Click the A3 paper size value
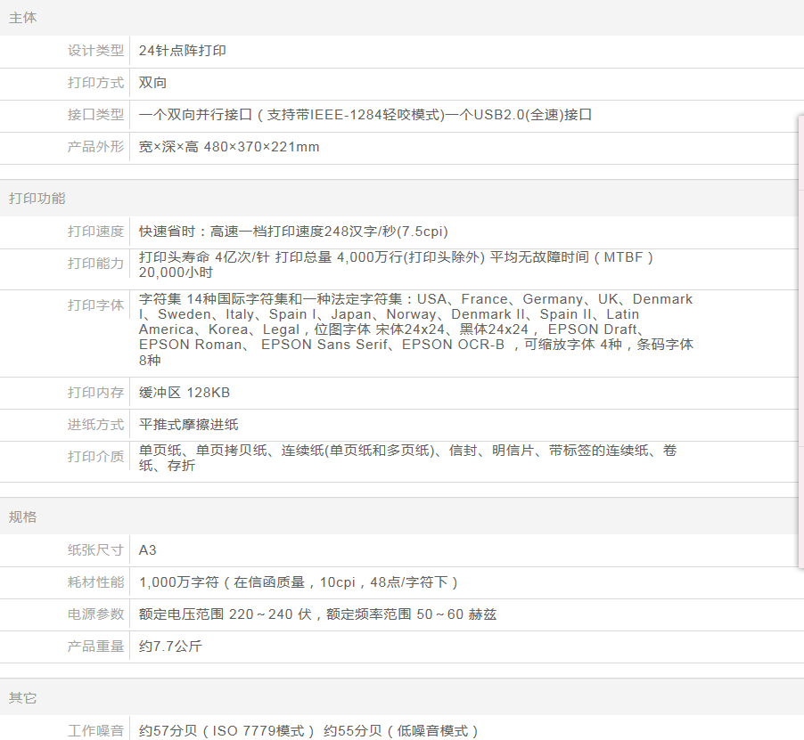Screen dimensions: 804x740 148,550
